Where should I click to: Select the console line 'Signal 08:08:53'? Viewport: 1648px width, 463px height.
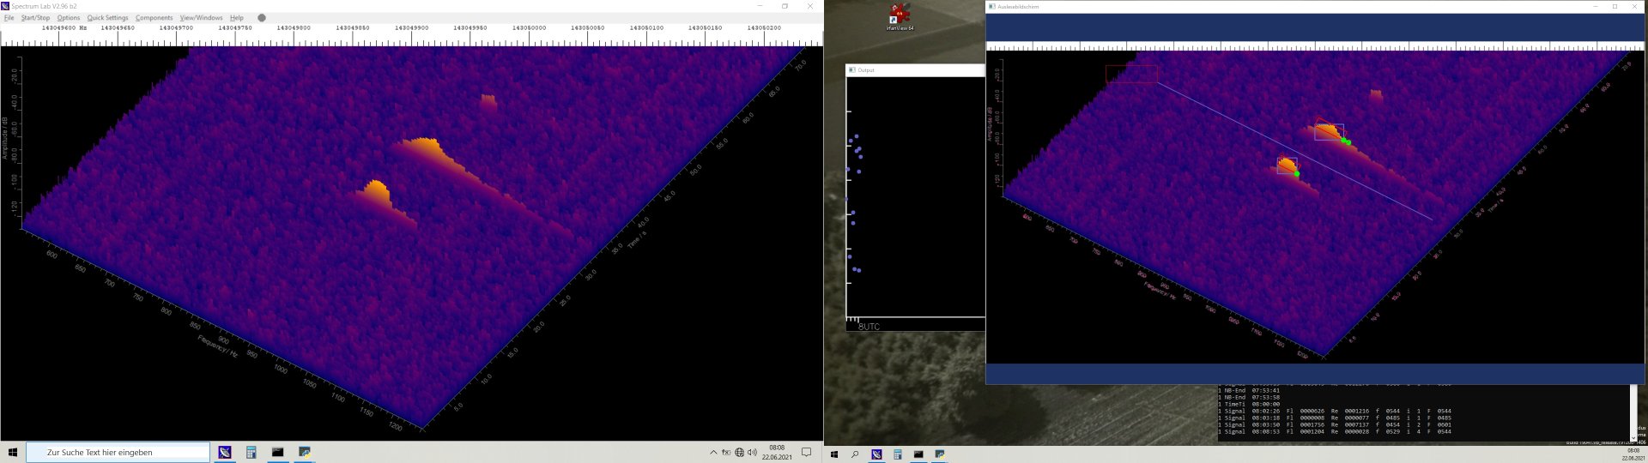(x=1335, y=431)
